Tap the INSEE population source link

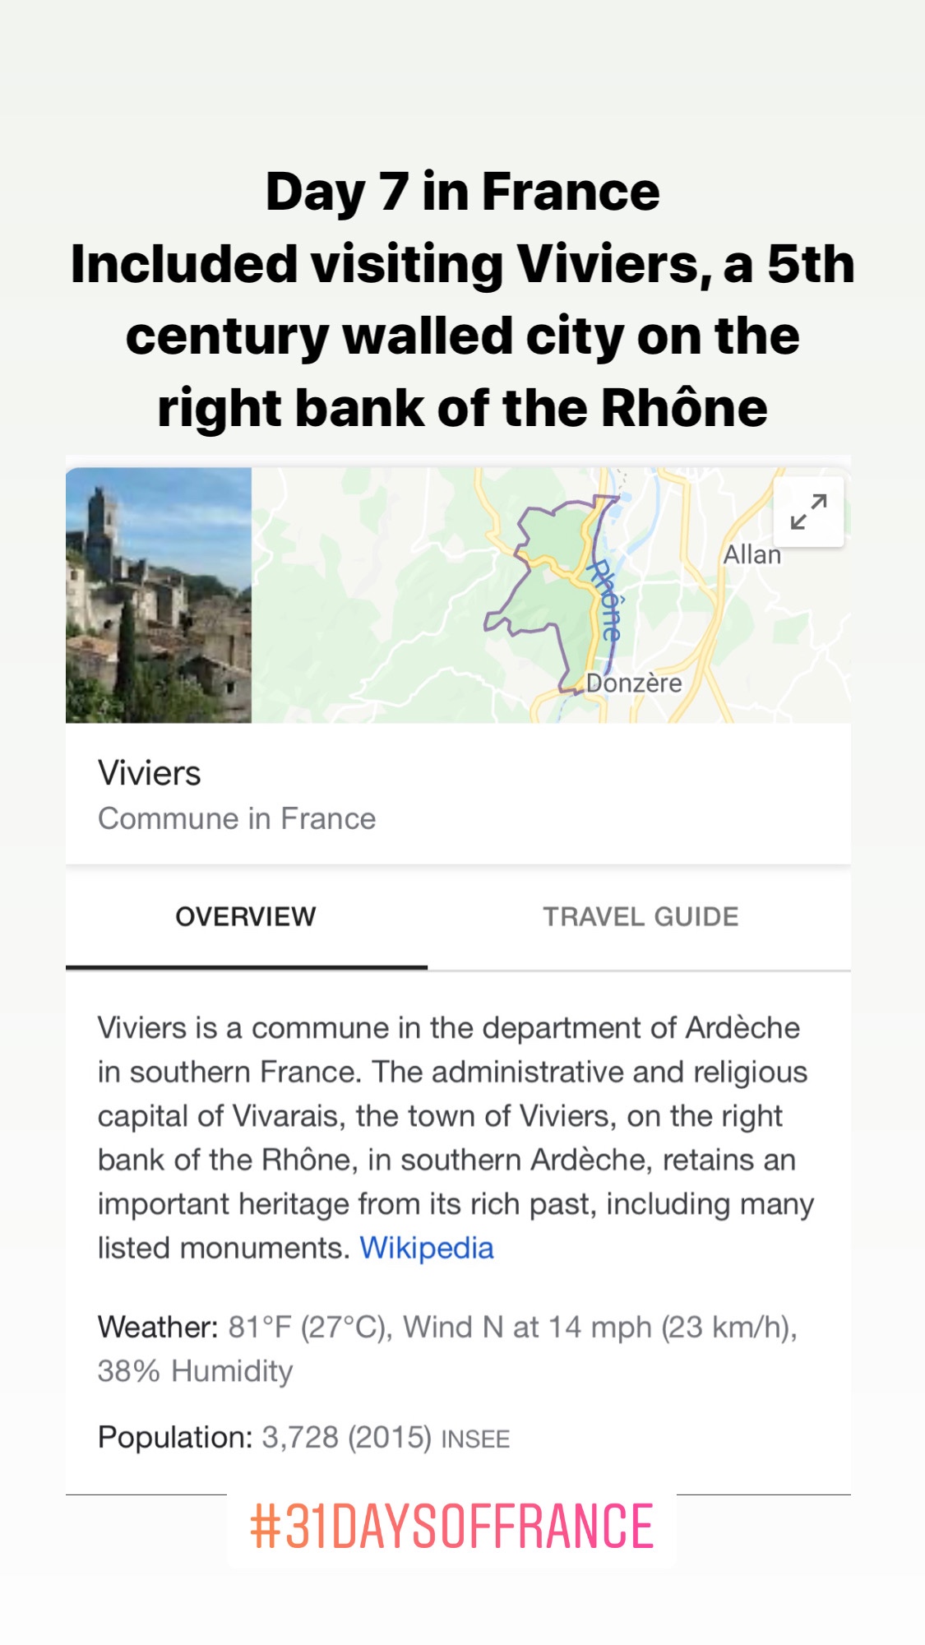[x=476, y=1439]
